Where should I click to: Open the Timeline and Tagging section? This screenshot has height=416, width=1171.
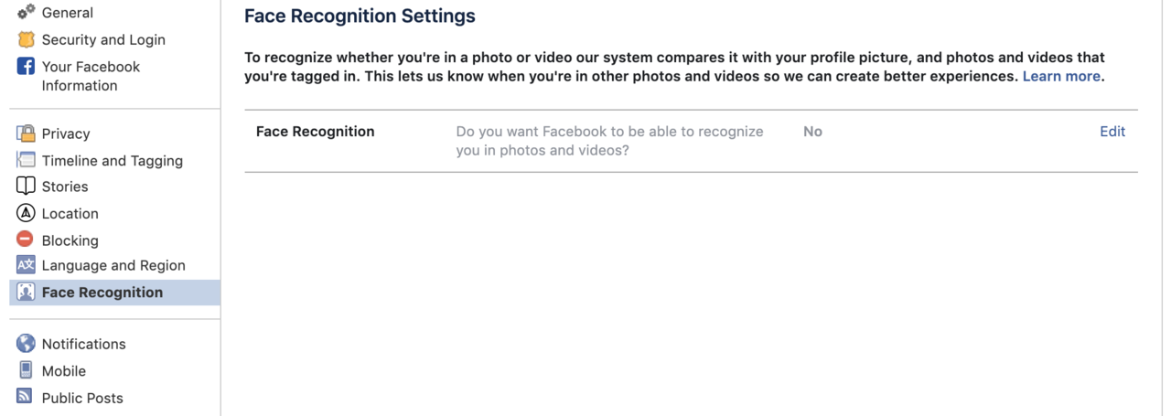pos(113,161)
